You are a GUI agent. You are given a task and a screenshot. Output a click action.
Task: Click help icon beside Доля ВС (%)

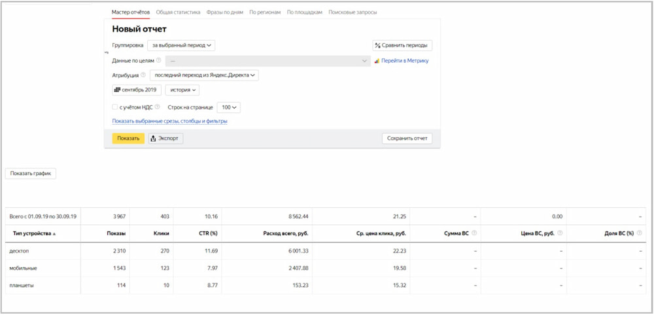point(638,233)
